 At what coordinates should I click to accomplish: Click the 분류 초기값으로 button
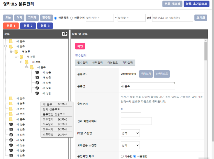(196, 4)
